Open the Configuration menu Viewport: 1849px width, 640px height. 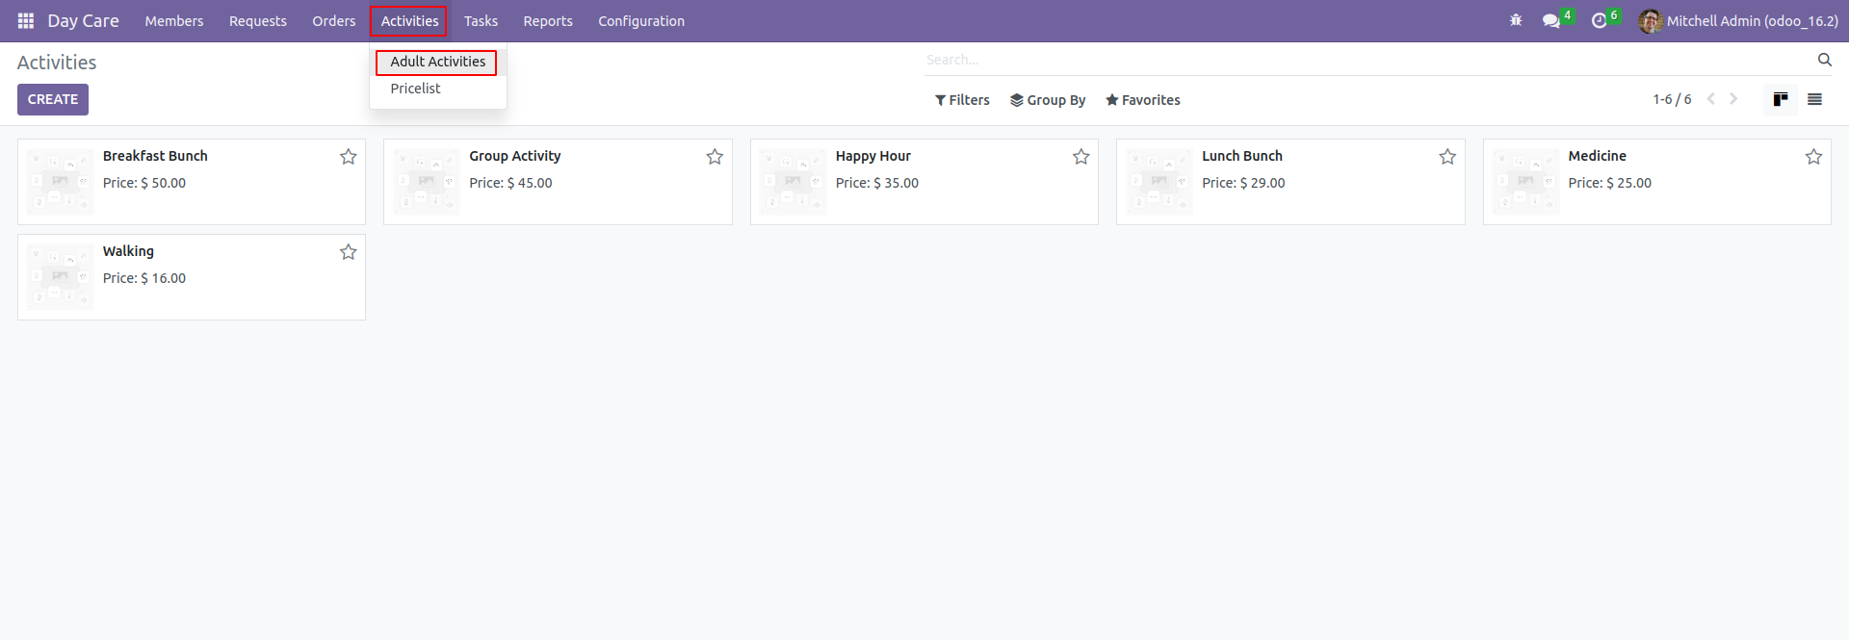point(641,21)
